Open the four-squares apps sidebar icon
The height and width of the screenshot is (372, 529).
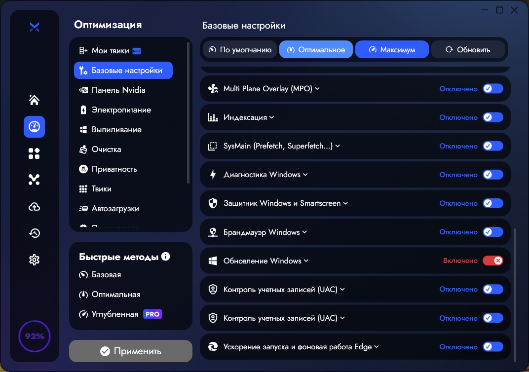34,153
